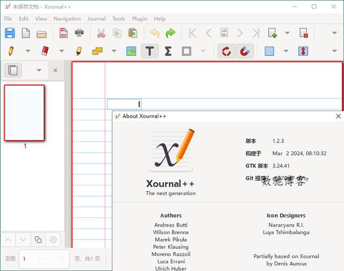Open a file via the folder icon
Screen dimensions: 344x271
[41, 34]
